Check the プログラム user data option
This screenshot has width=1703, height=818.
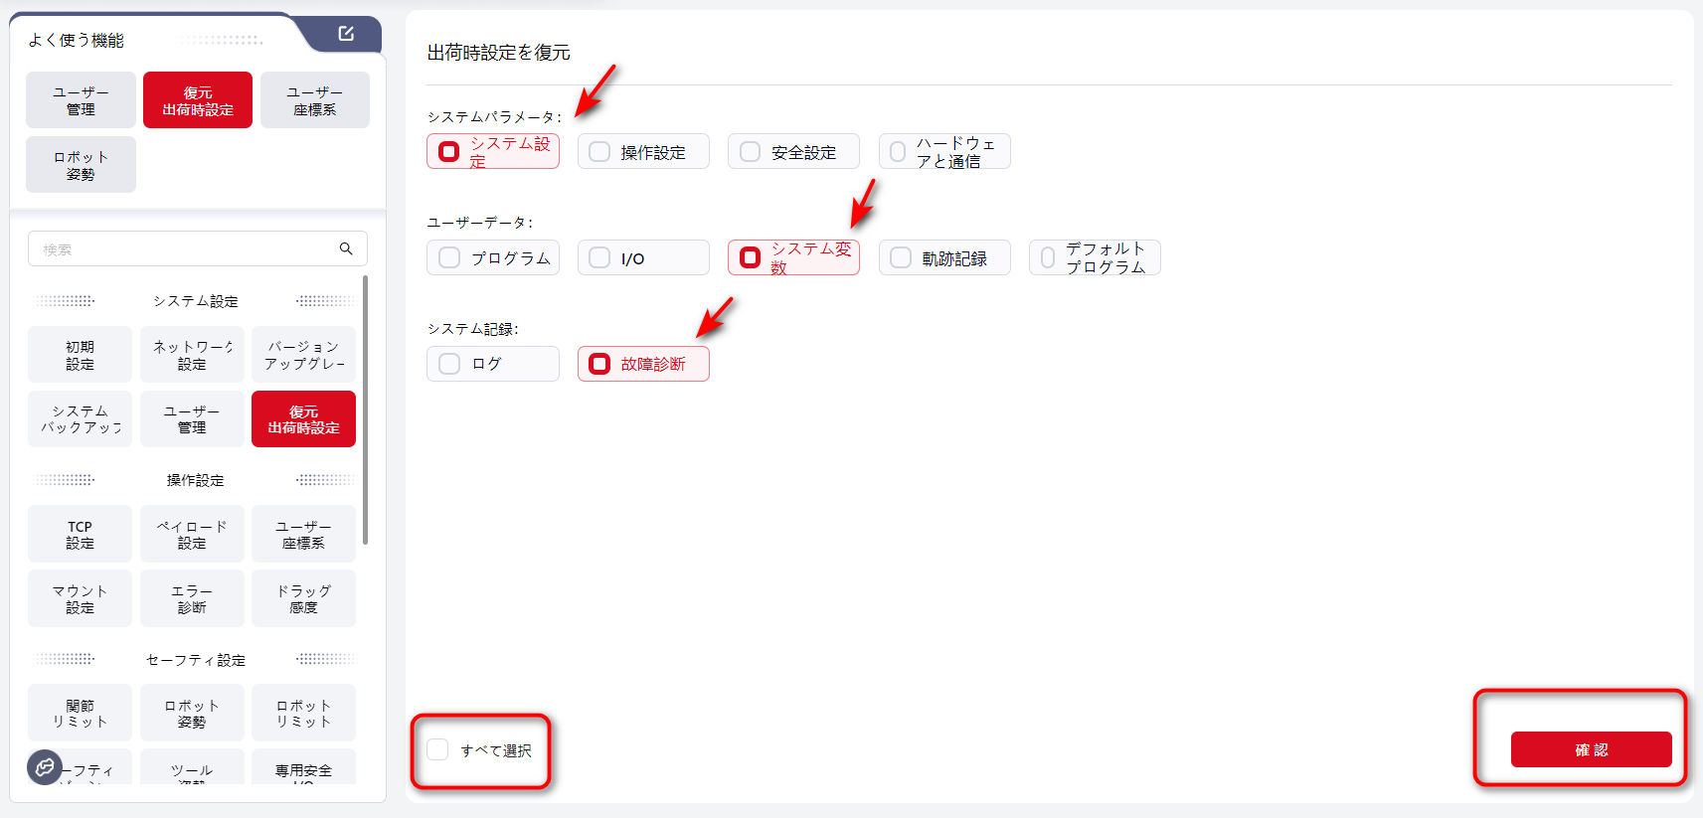pyautogui.click(x=449, y=257)
